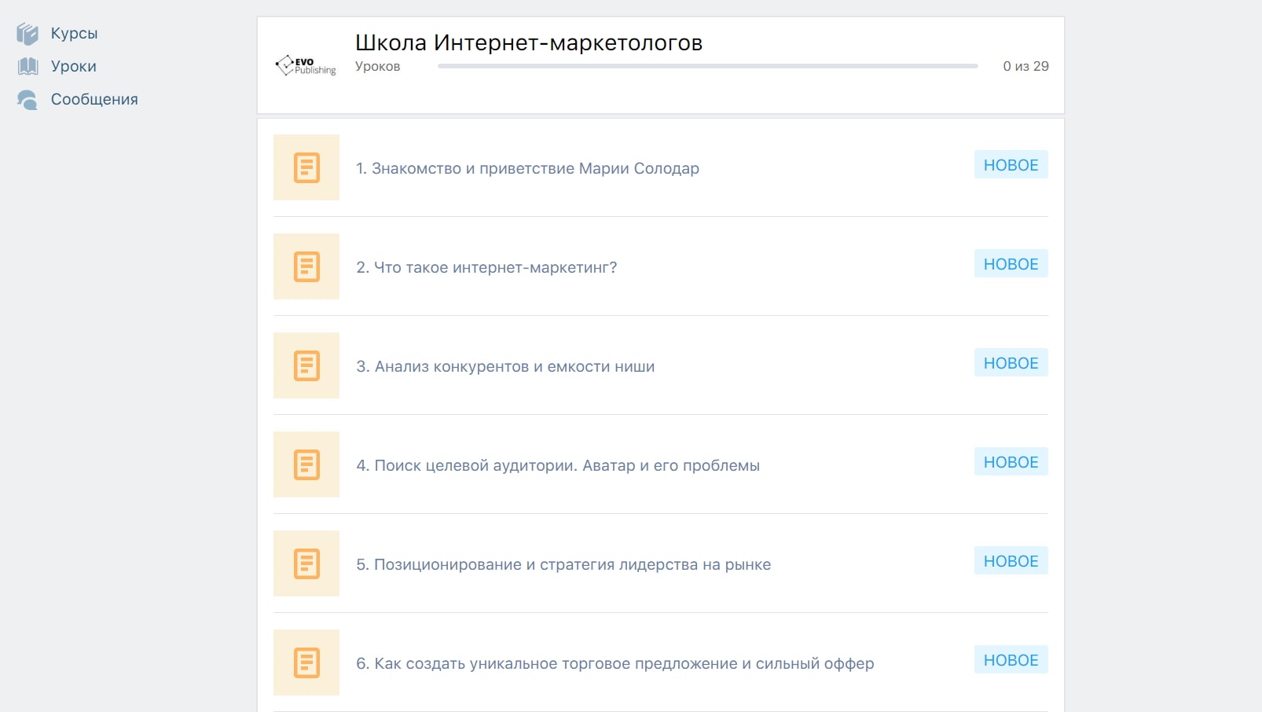Click НОВОЕ badge on lesson 6
Image resolution: width=1262 pixels, height=712 pixels.
point(1011,660)
